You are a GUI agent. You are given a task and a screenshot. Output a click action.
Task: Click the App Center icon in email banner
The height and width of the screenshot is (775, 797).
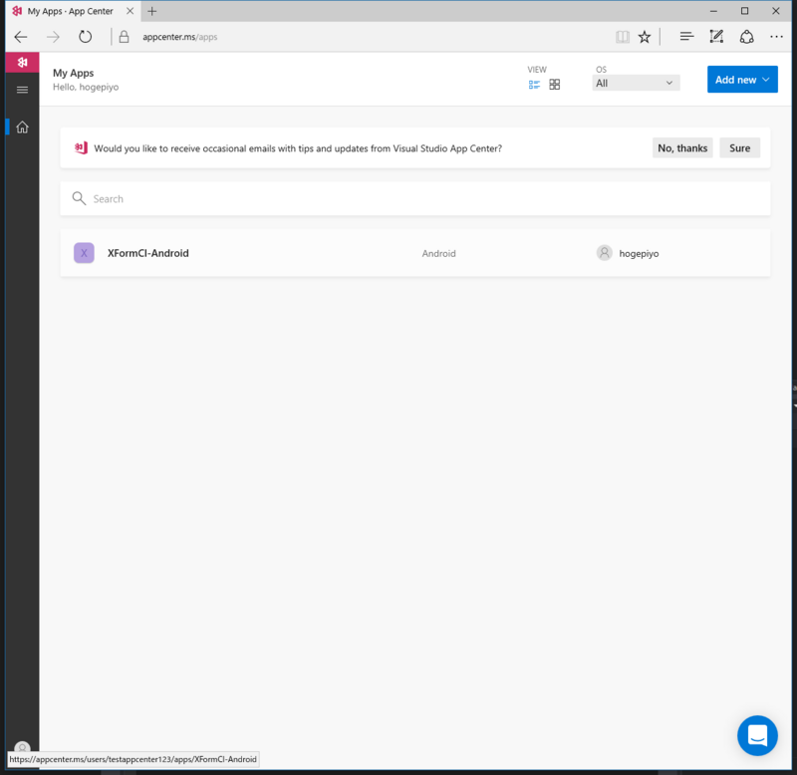coord(81,147)
